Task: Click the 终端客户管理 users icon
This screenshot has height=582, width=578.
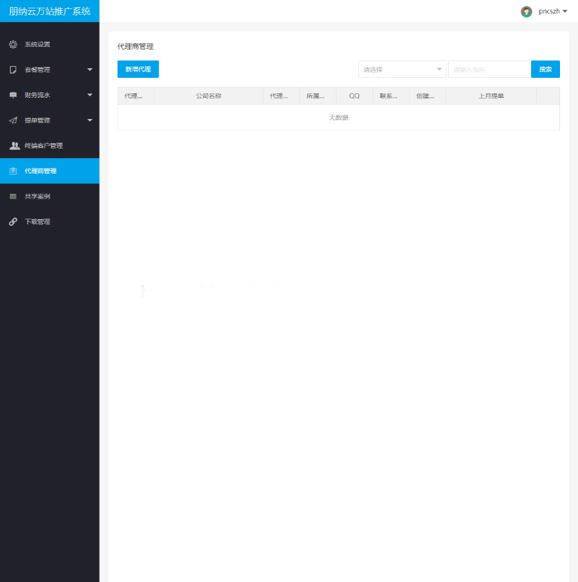Action: [14, 145]
